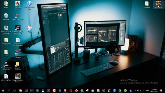This screenshot has width=165, height=93.
Task: Expand hidden system tray icons chevron
Action: [135, 90]
